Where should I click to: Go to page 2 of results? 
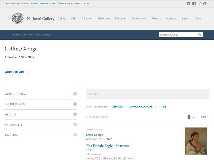(x=193, y=117)
